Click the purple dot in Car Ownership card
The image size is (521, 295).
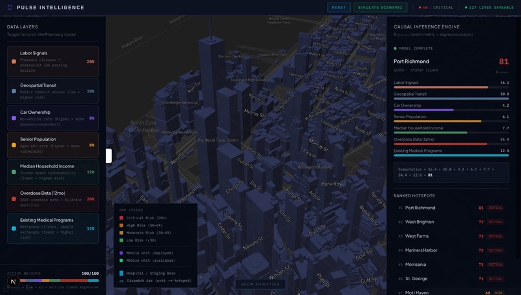click(x=14, y=118)
